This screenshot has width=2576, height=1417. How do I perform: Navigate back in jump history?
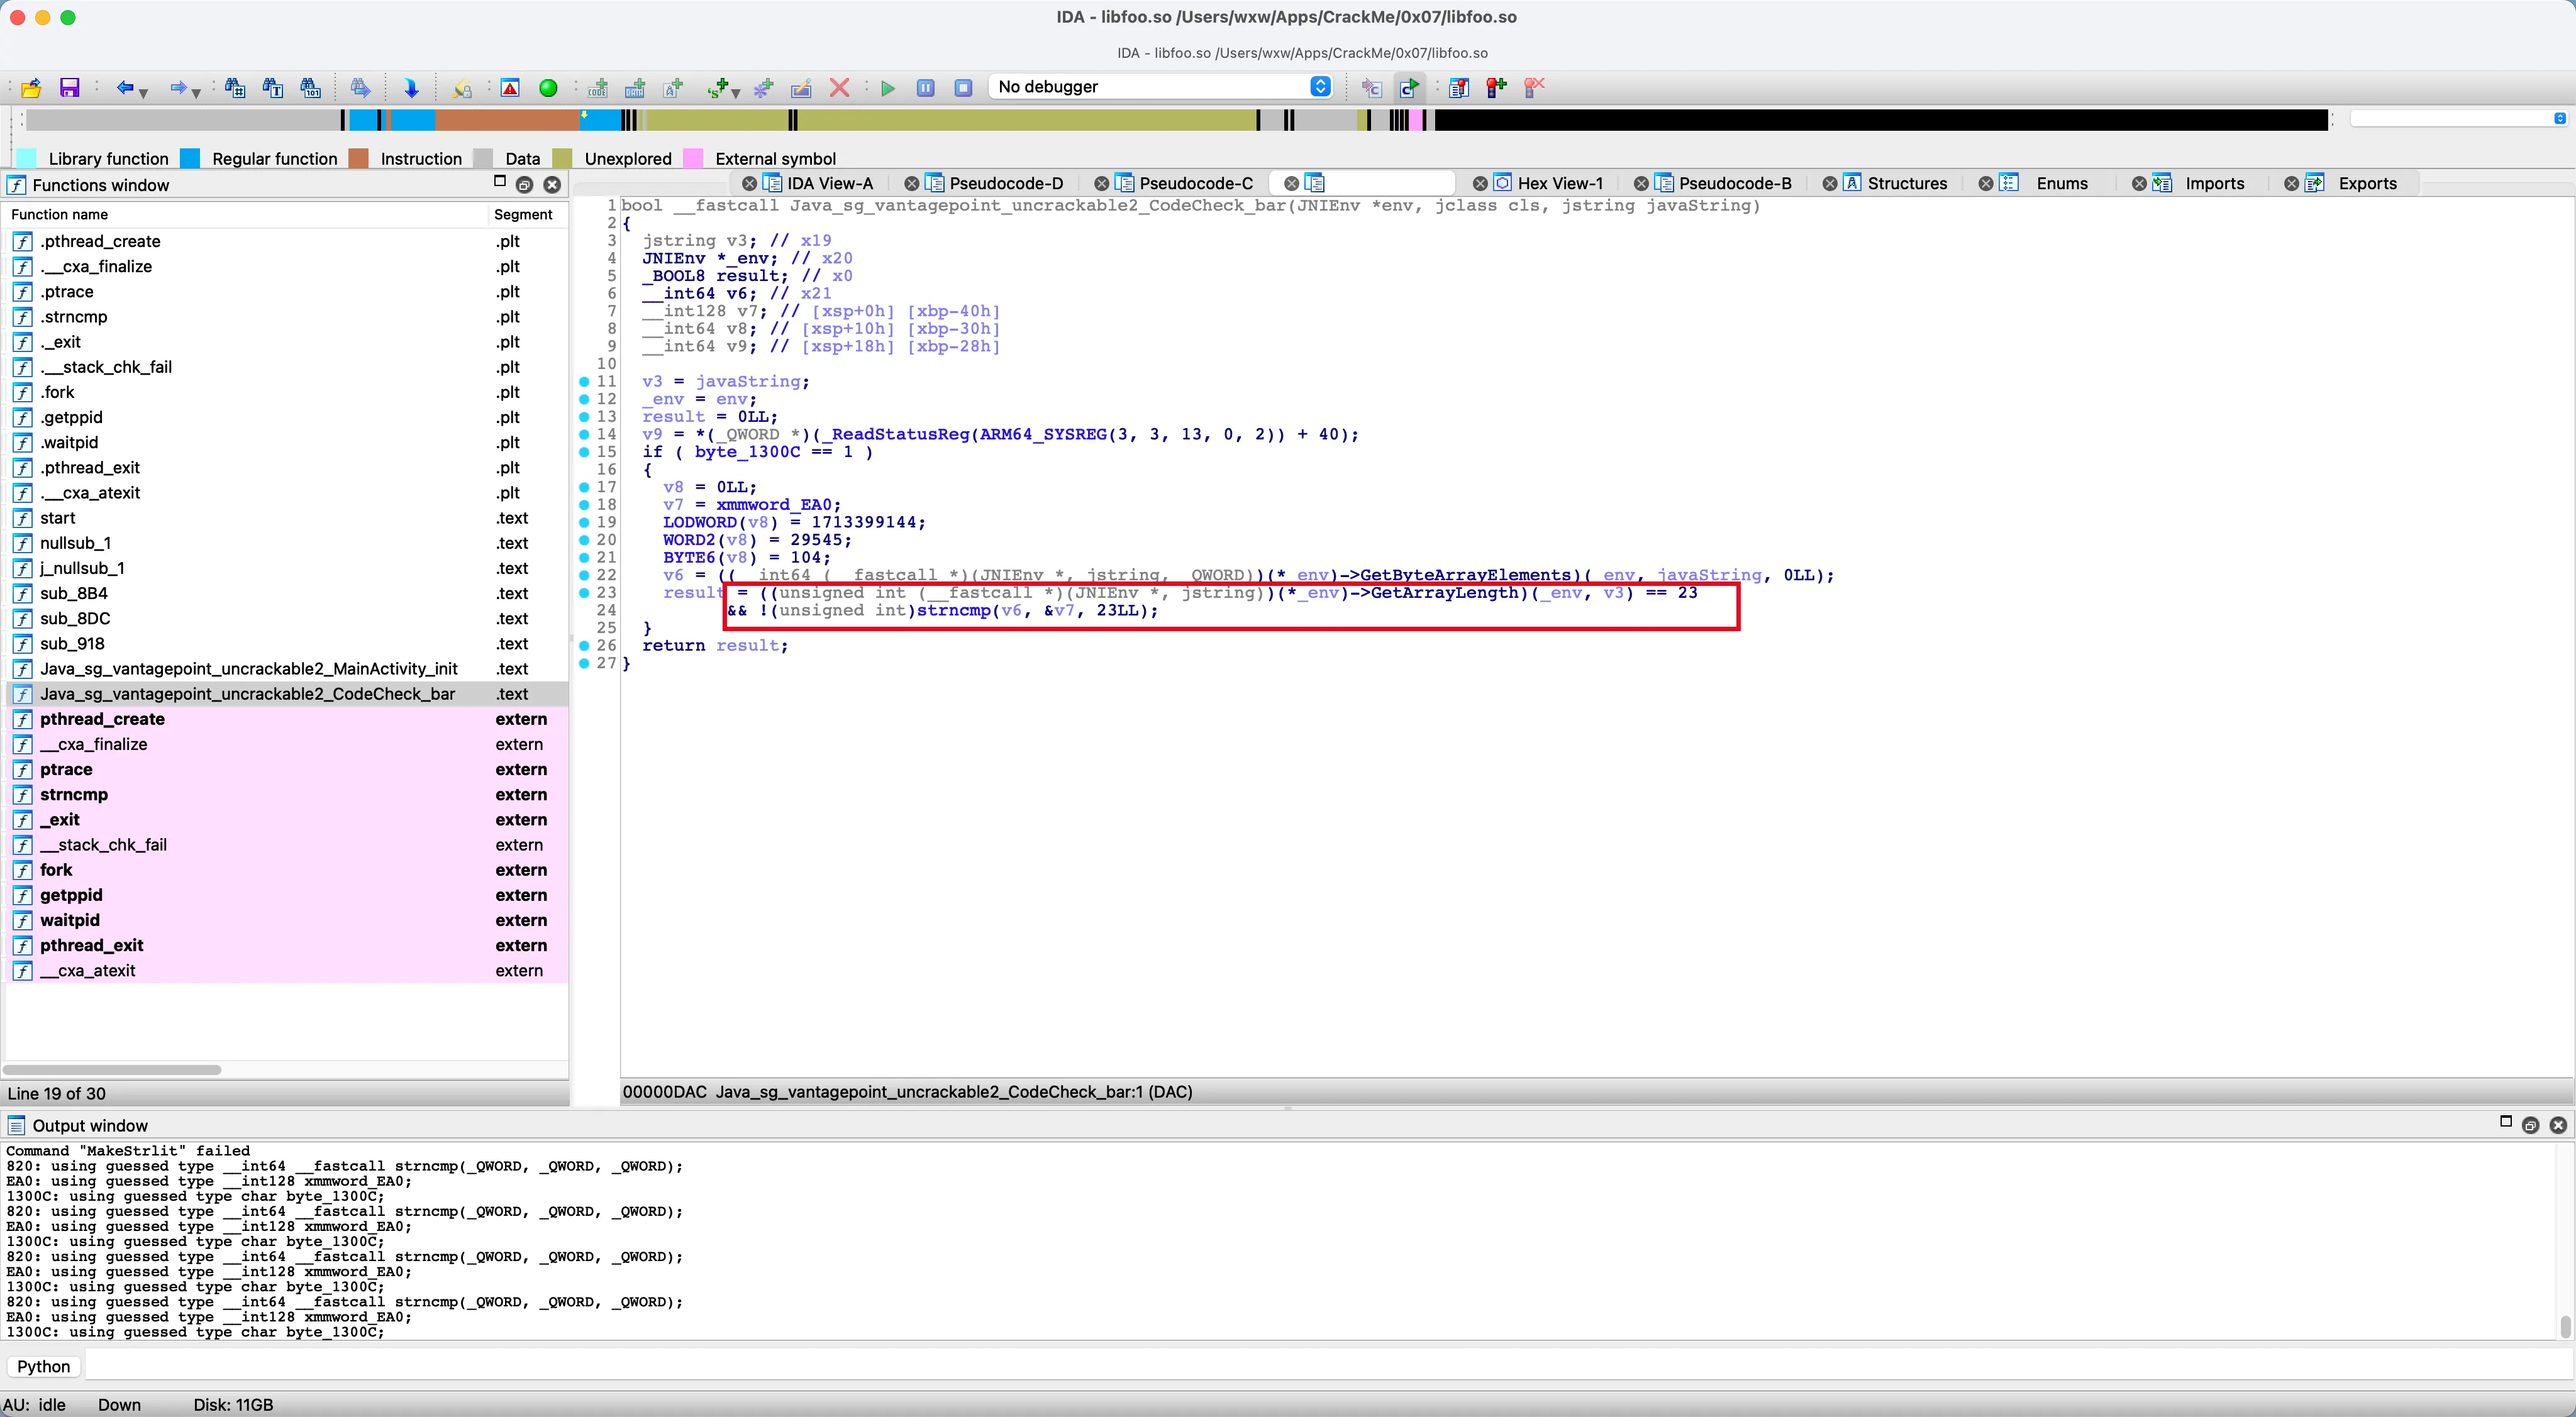pyautogui.click(x=126, y=88)
